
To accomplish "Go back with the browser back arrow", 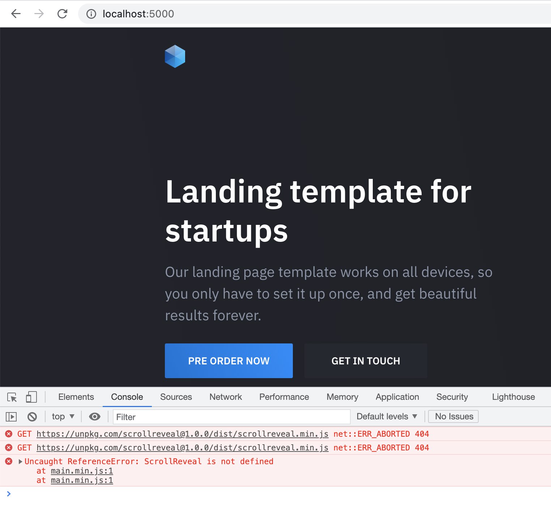I will (16, 14).
